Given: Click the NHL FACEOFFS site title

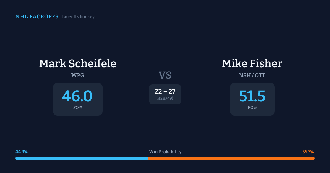Looking at the screenshot, I should (x=37, y=17).
